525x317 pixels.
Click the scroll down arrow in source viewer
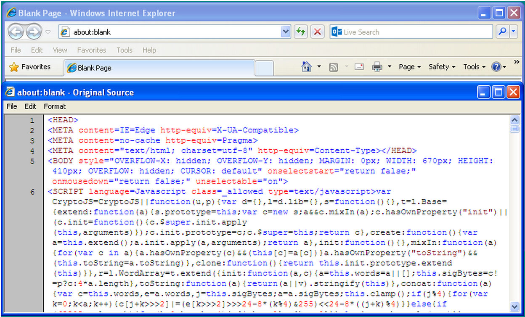514,306
